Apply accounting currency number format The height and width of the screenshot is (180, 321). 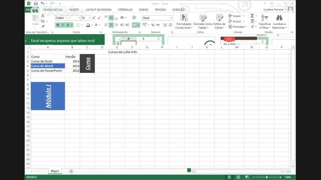[x=145, y=25]
